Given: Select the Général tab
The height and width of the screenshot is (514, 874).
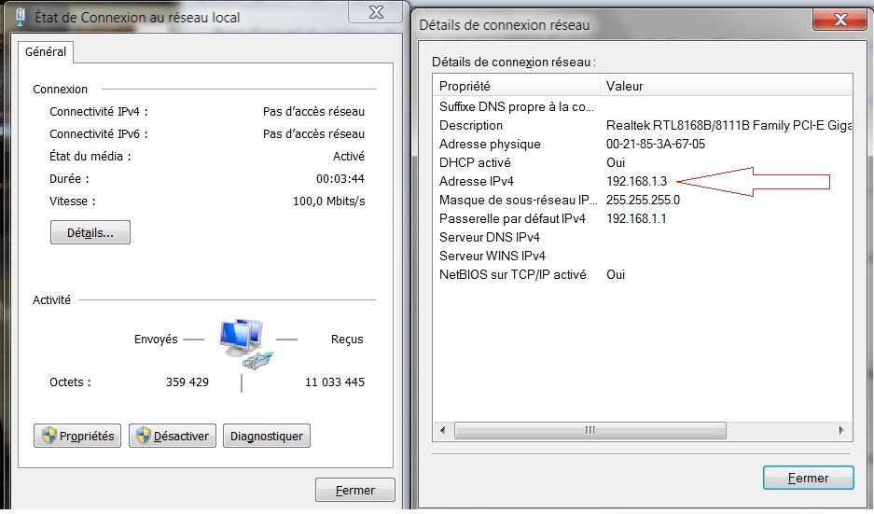Looking at the screenshot, I should (x=46, y=52).
